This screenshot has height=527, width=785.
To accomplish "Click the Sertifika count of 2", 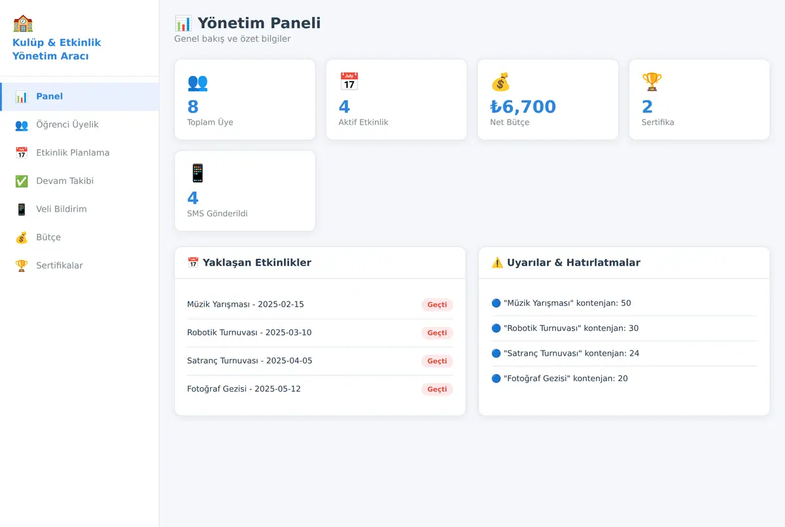I will click(648, 107).
